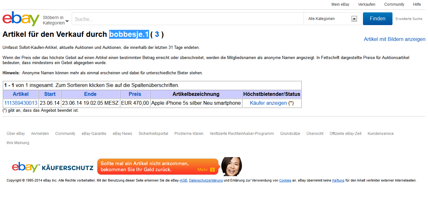Screen dimensions: 428x199
Task: Open eBay-Garantie footer link
Action: (x=94, y=134)
